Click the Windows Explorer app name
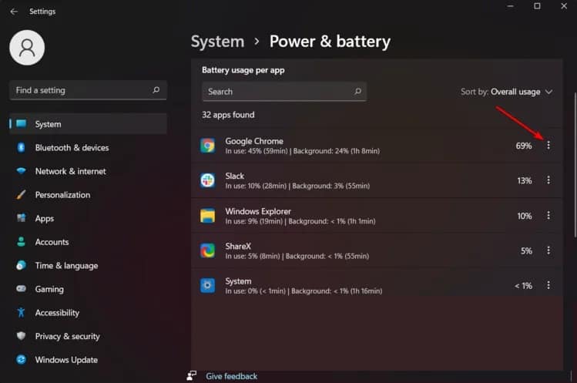This screenshot has height=383, width=577. (x=258, y=211)
